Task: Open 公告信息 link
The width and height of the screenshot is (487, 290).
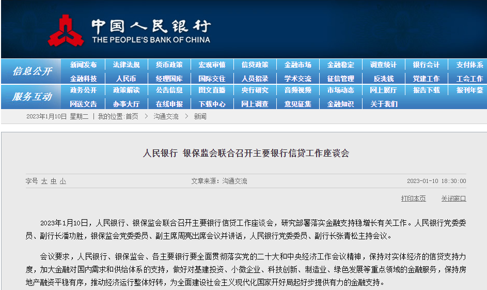Action: [x=169, y=90]
